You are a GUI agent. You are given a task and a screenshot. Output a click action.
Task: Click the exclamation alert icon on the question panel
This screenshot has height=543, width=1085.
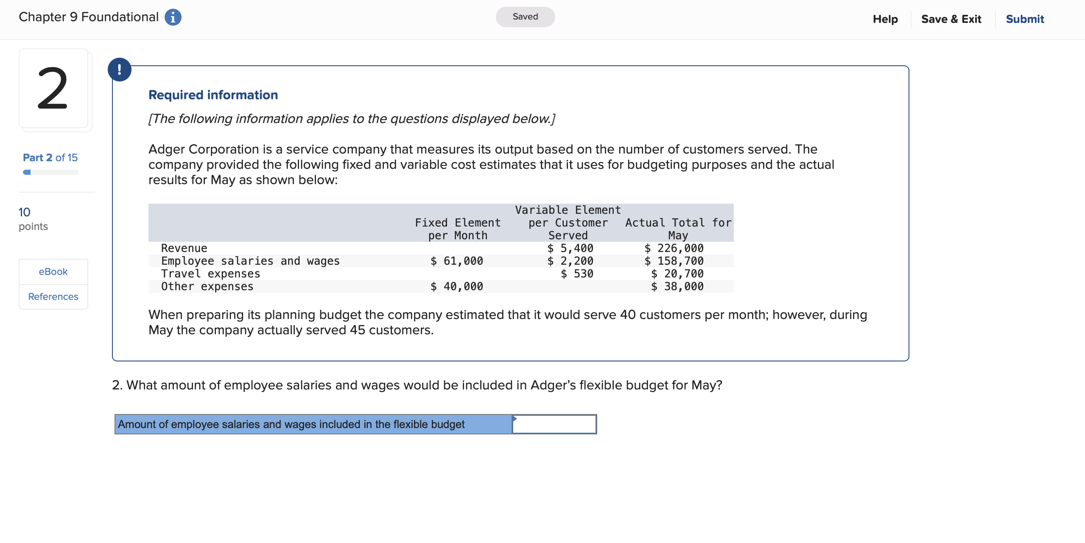pos(120,69)
